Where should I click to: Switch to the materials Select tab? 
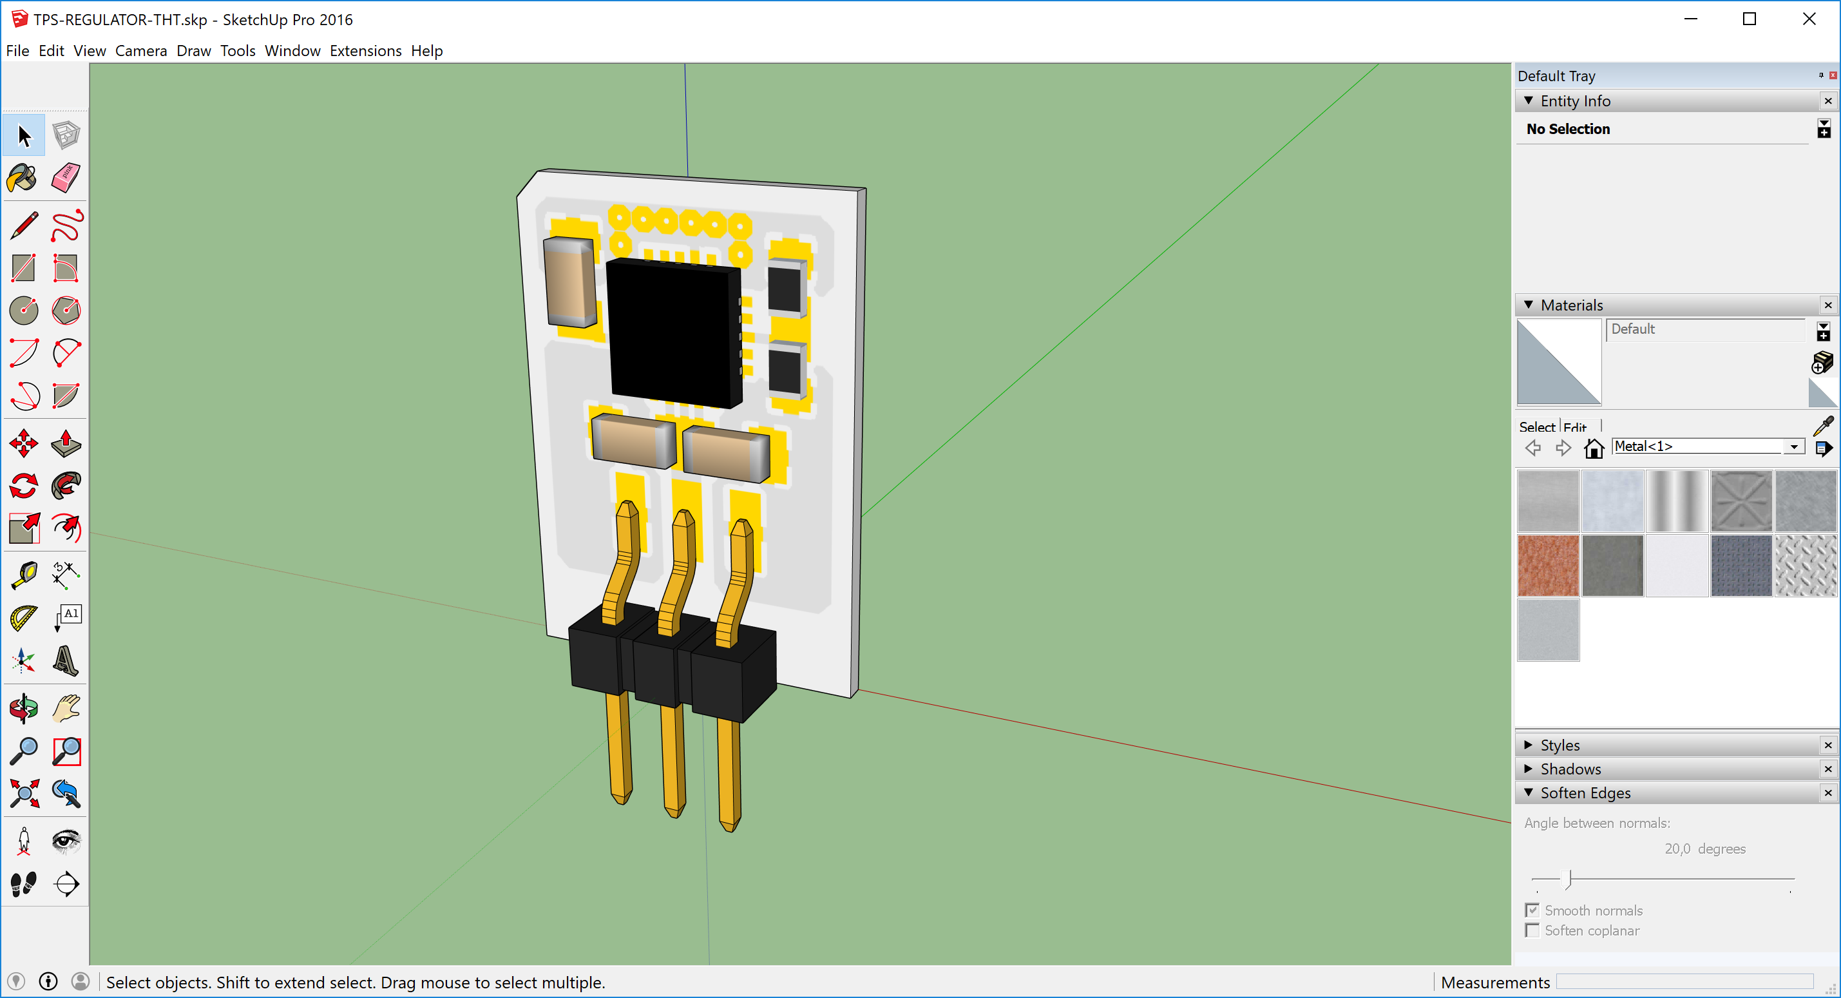coord(1537,427)
